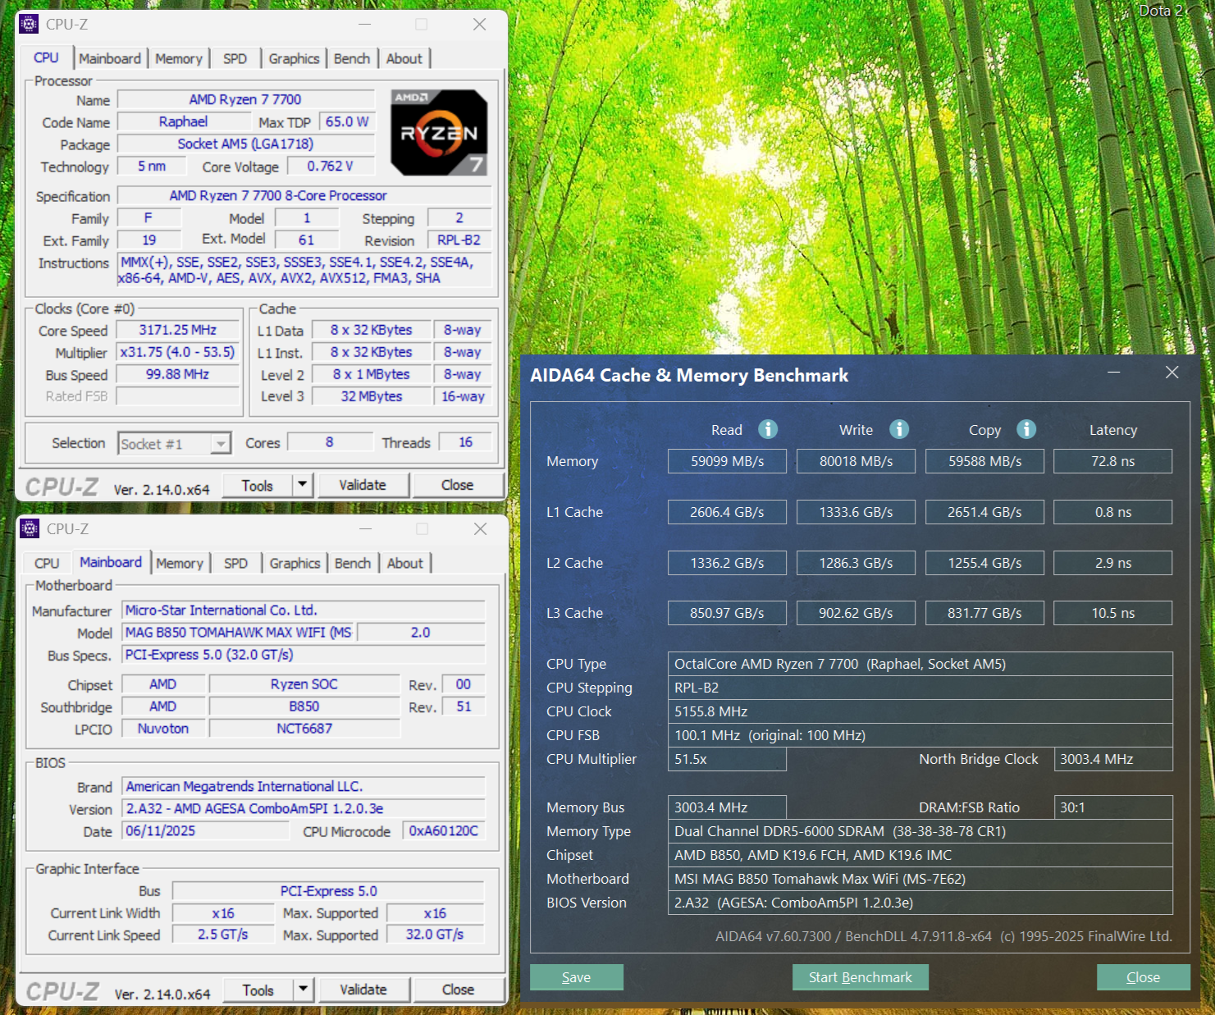This screenshot has width=1215, height=1015.
Task: Click L3 Cache Copy value 831.77 GB/s
Action: (984, 613)
